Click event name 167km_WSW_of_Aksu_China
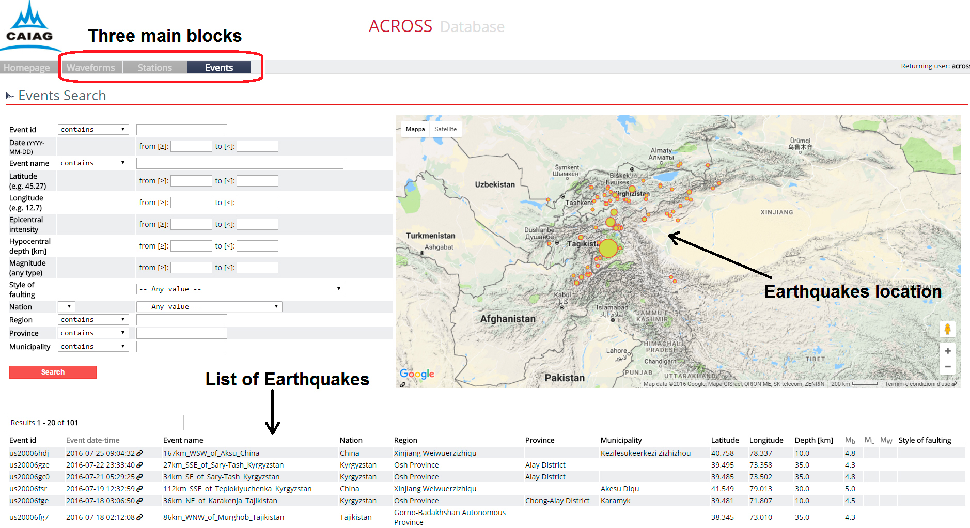 [x=211, y=453]
